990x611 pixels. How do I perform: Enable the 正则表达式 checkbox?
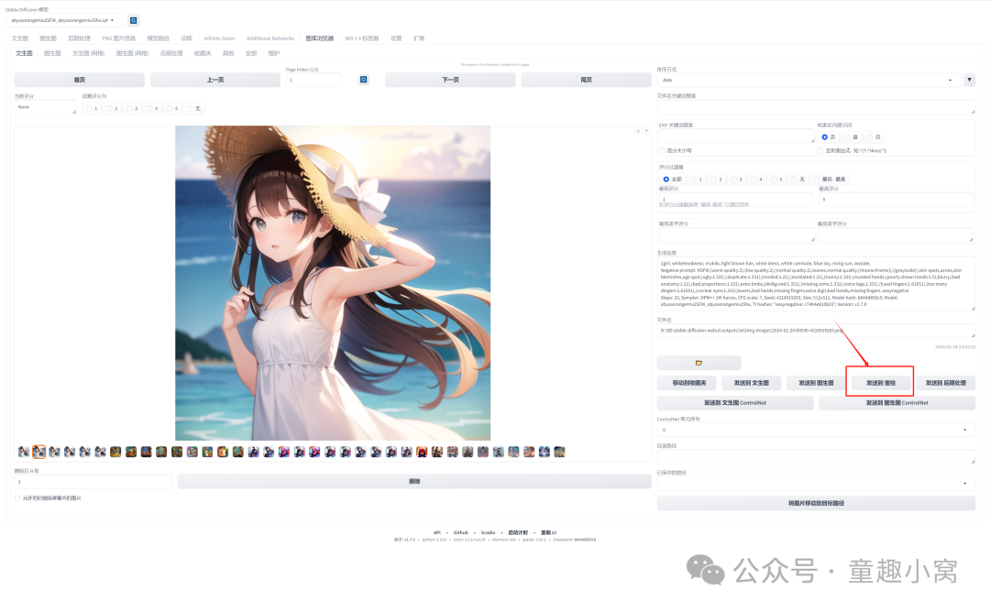pyautogui.click(x=820, y=151)
